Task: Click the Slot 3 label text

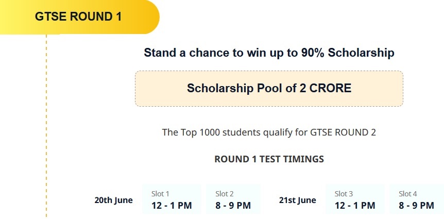Action: (x=344, y=194)
